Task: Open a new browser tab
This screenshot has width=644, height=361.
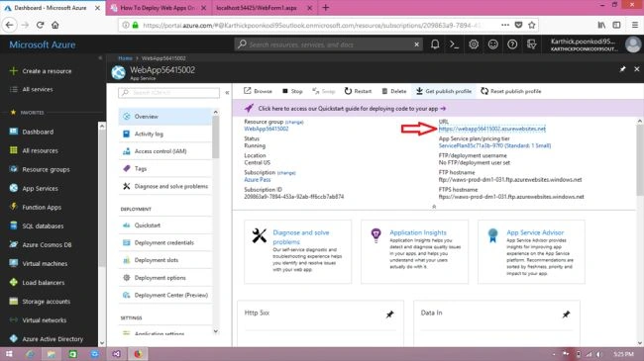Action: click(326, 8)
